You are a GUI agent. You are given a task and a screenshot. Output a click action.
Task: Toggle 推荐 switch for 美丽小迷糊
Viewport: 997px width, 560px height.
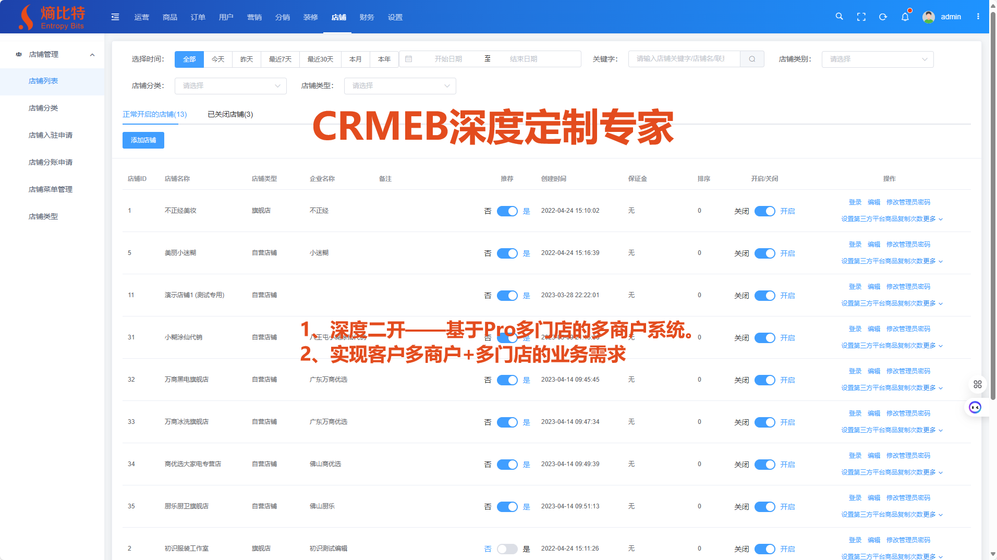coord(507,253)
